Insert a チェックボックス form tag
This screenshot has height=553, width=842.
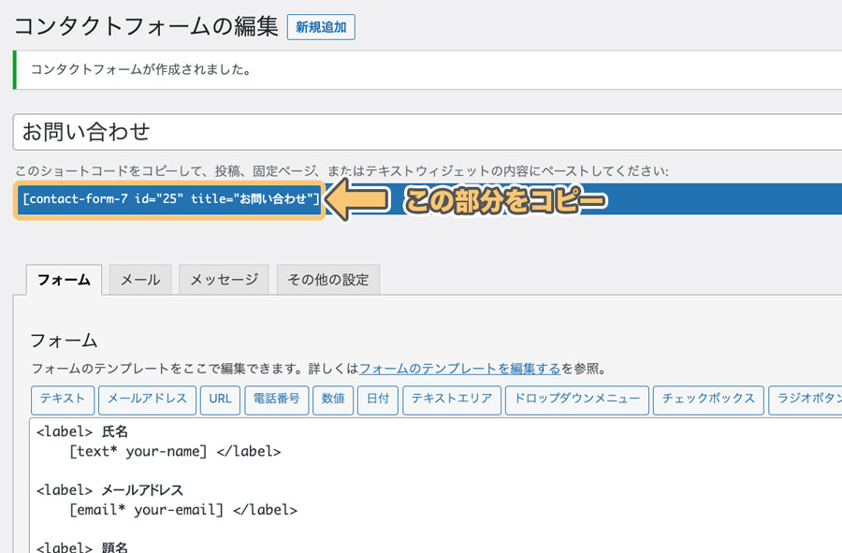tap(708, 400)
